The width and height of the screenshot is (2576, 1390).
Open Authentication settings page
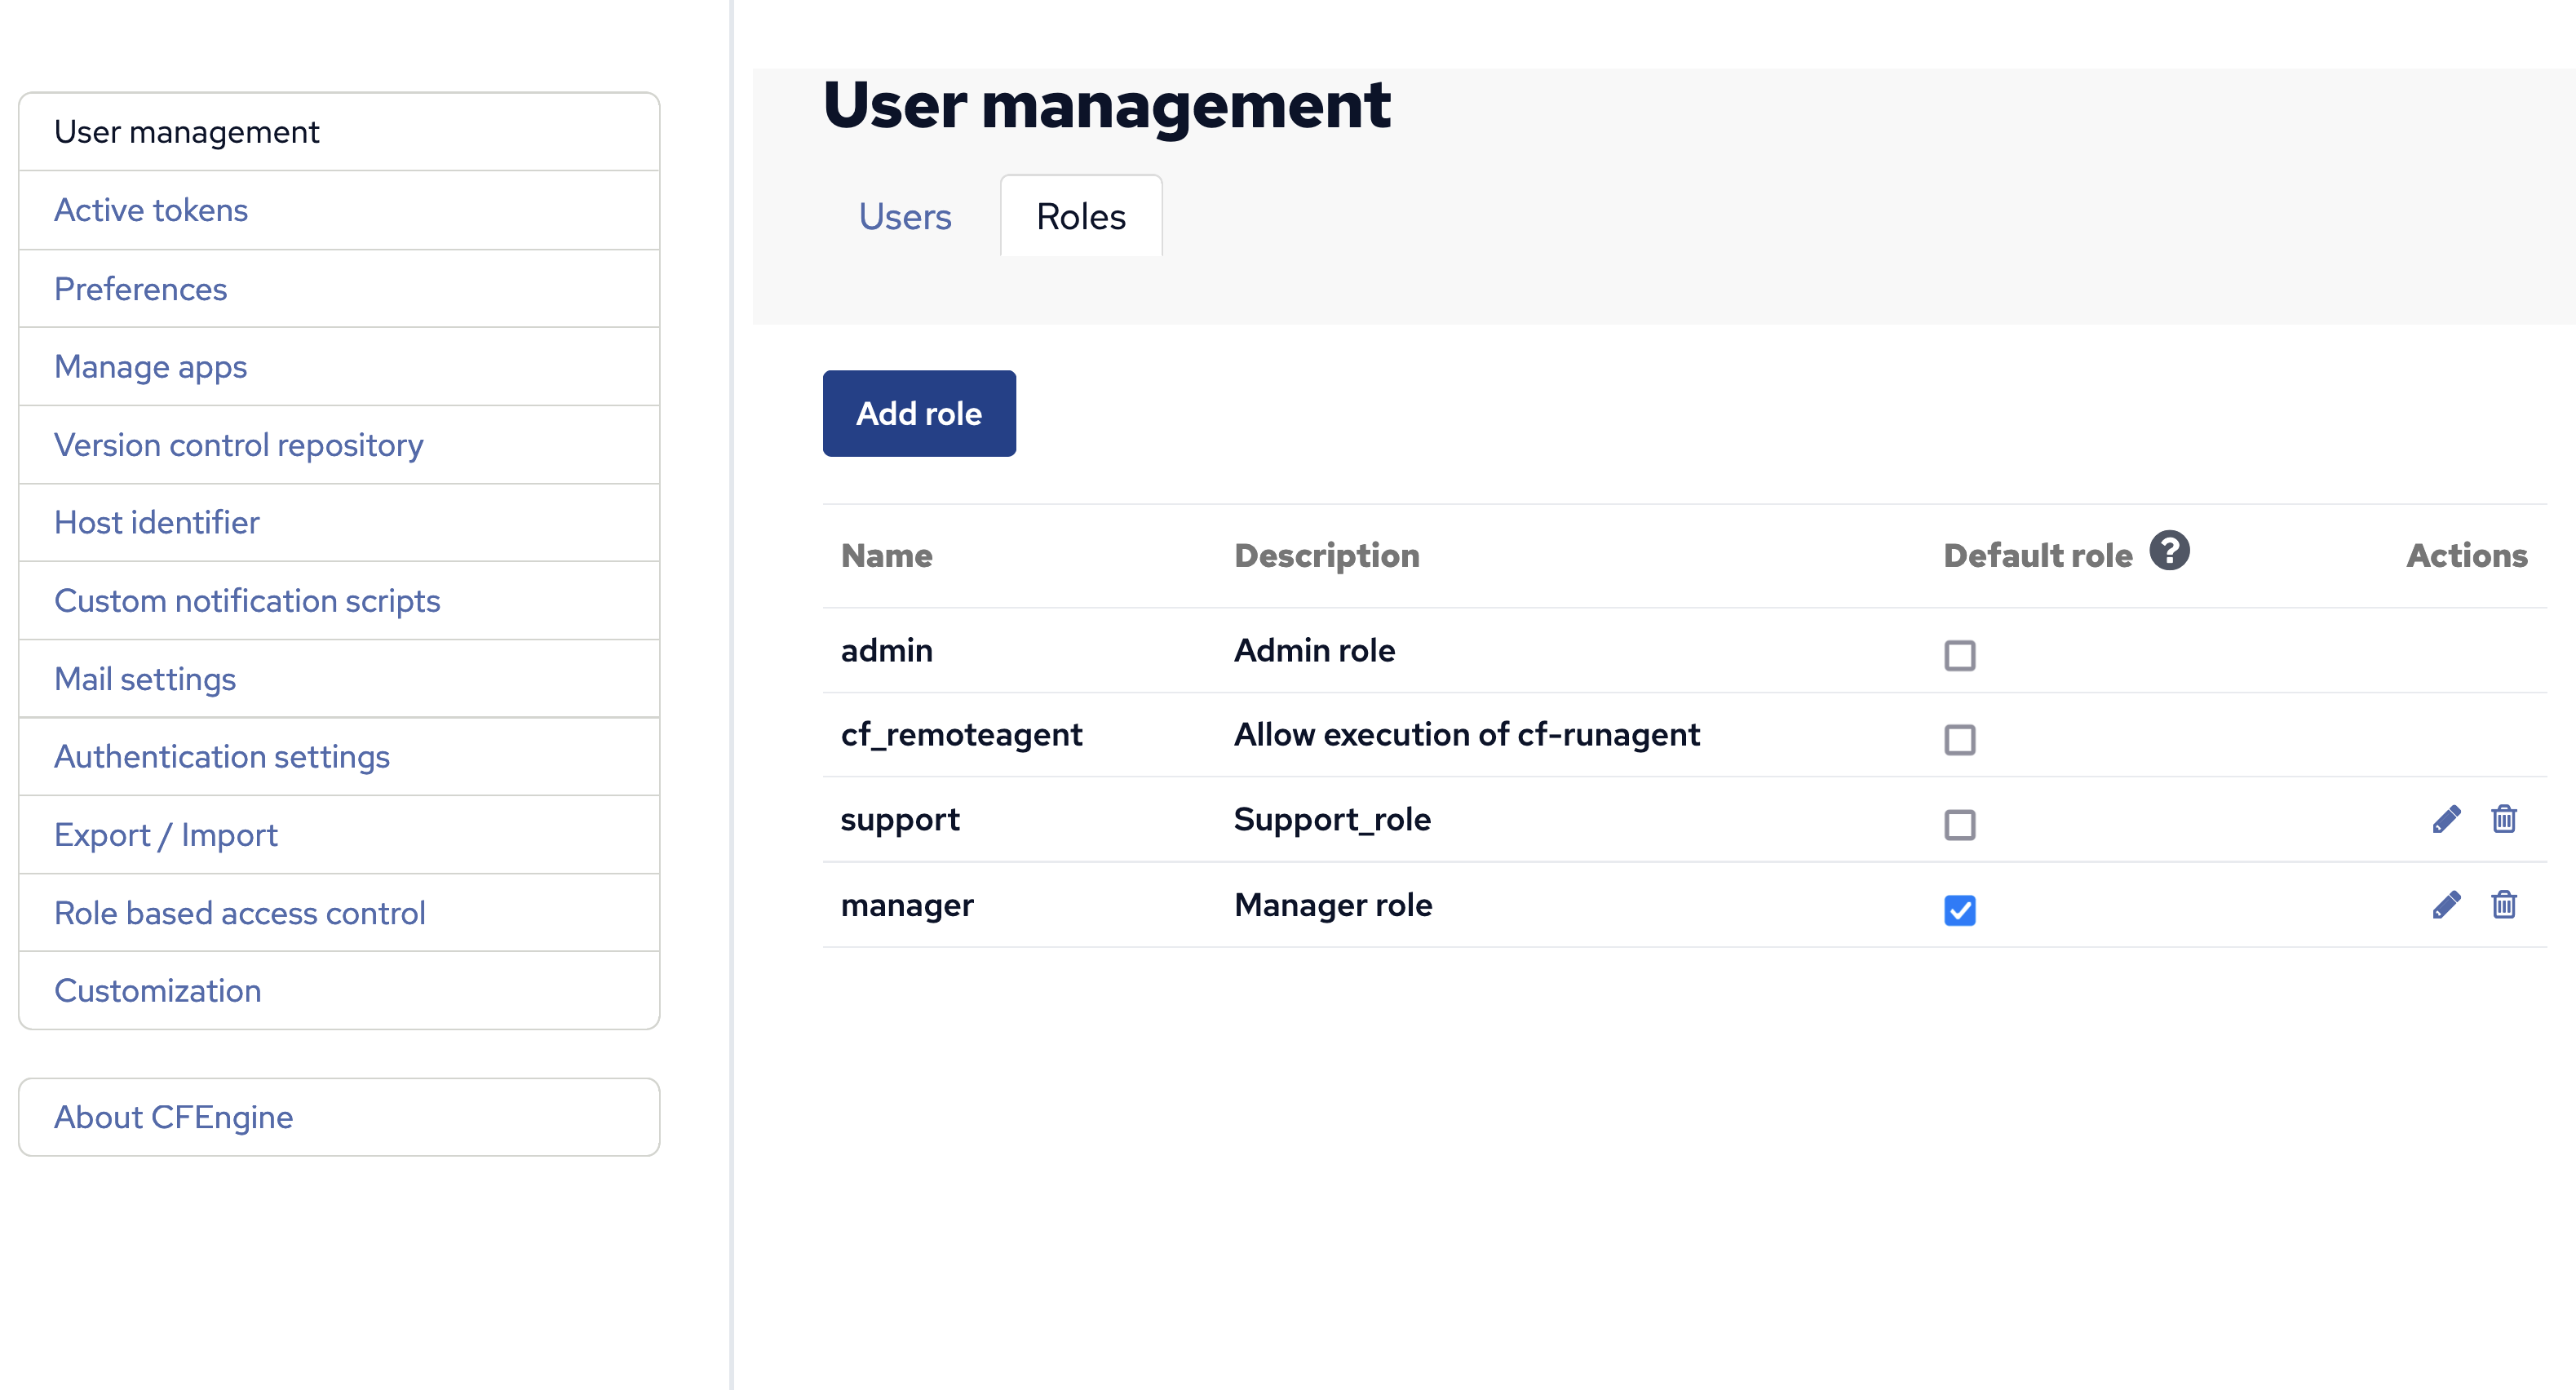point(222,757)
